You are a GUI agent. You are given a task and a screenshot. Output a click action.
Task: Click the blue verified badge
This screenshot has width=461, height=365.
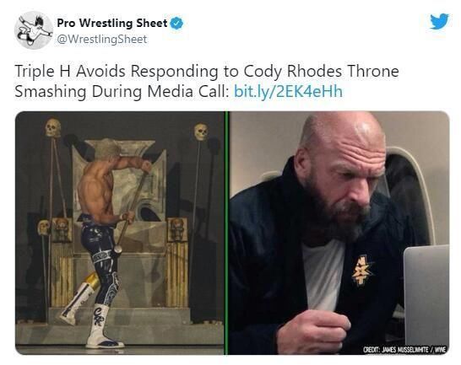(176, 24)
